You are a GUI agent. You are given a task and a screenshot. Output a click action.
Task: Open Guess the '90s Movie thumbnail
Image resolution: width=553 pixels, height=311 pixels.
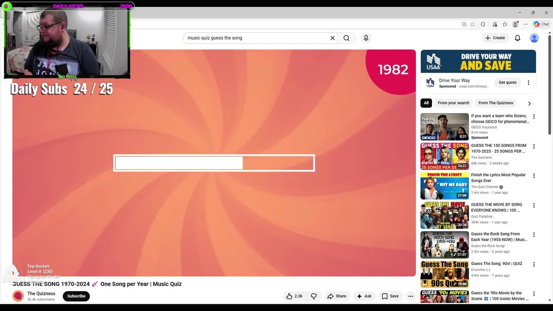445,296
